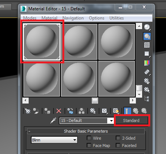
Task: Click the Get Material icon
Action: pyautogui.click(x=28, y=111)
